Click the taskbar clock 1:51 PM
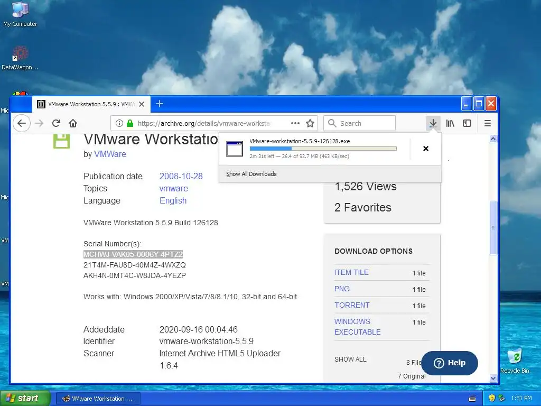This screenshot has width=541, height=406. point(521,398)
